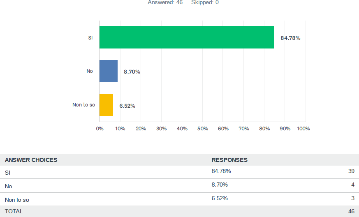Click the 0% tick on the chart axis
Screen dimensions: 359x217
point(100,129)
